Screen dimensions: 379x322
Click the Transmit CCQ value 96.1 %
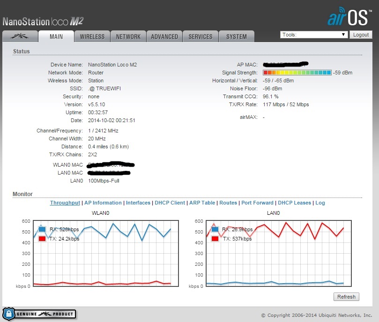click(x=270, y=96)
